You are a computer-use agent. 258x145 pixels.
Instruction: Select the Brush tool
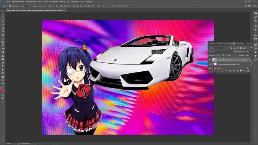pyautogui.click(x=3, y=38)
